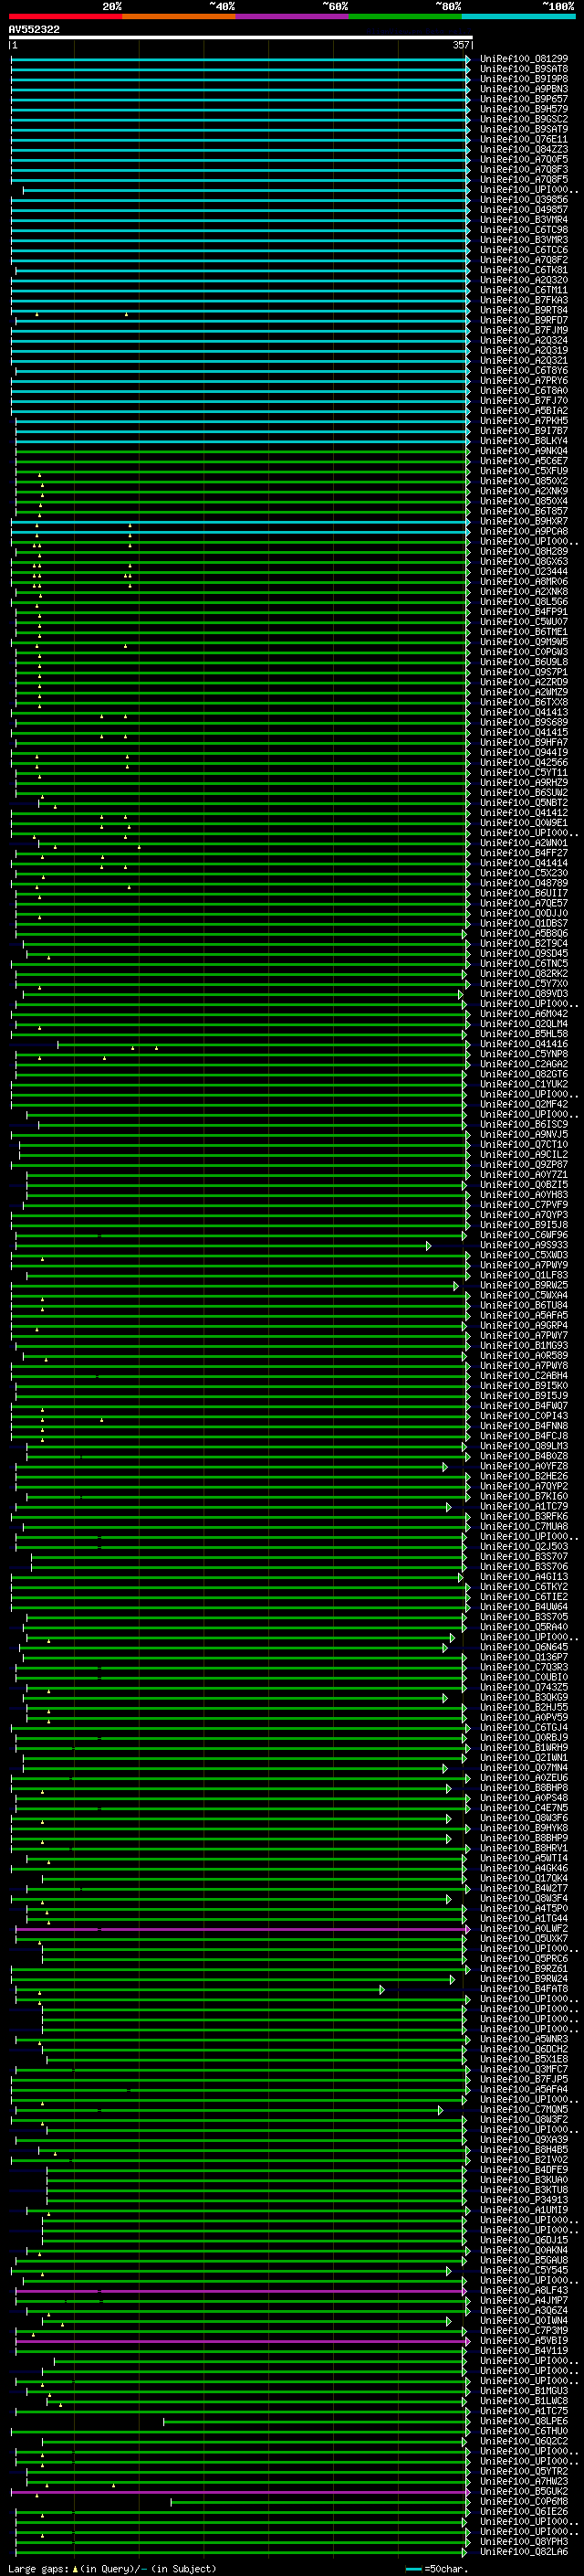Screen dimensions: 584x2576
Task: Open hit UniRef100_B9H579
Action: (x=524, y=109)
